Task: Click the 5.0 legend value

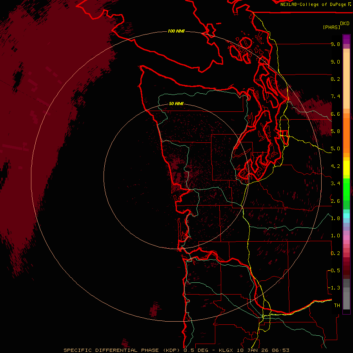Action: click(x=335, y=149)
